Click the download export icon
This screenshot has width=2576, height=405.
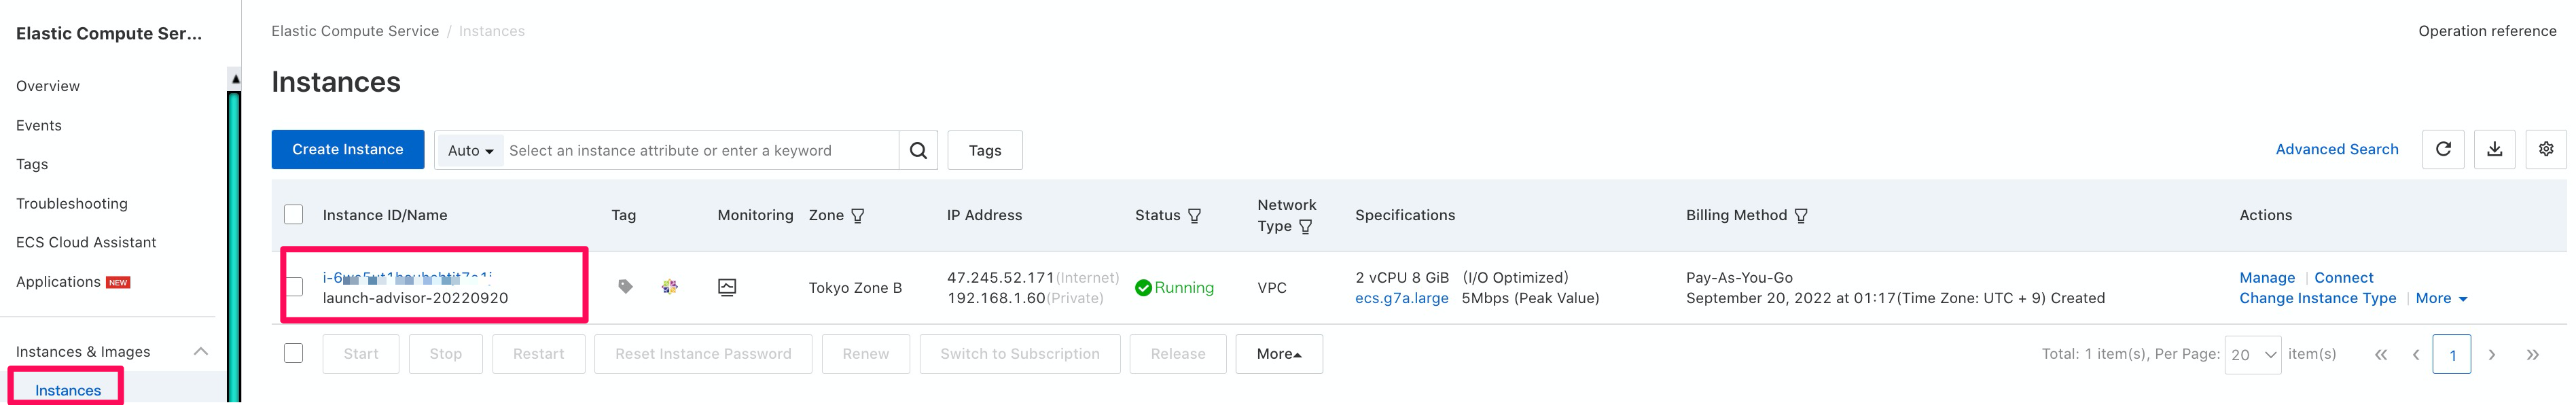[x=2494, y=149]
